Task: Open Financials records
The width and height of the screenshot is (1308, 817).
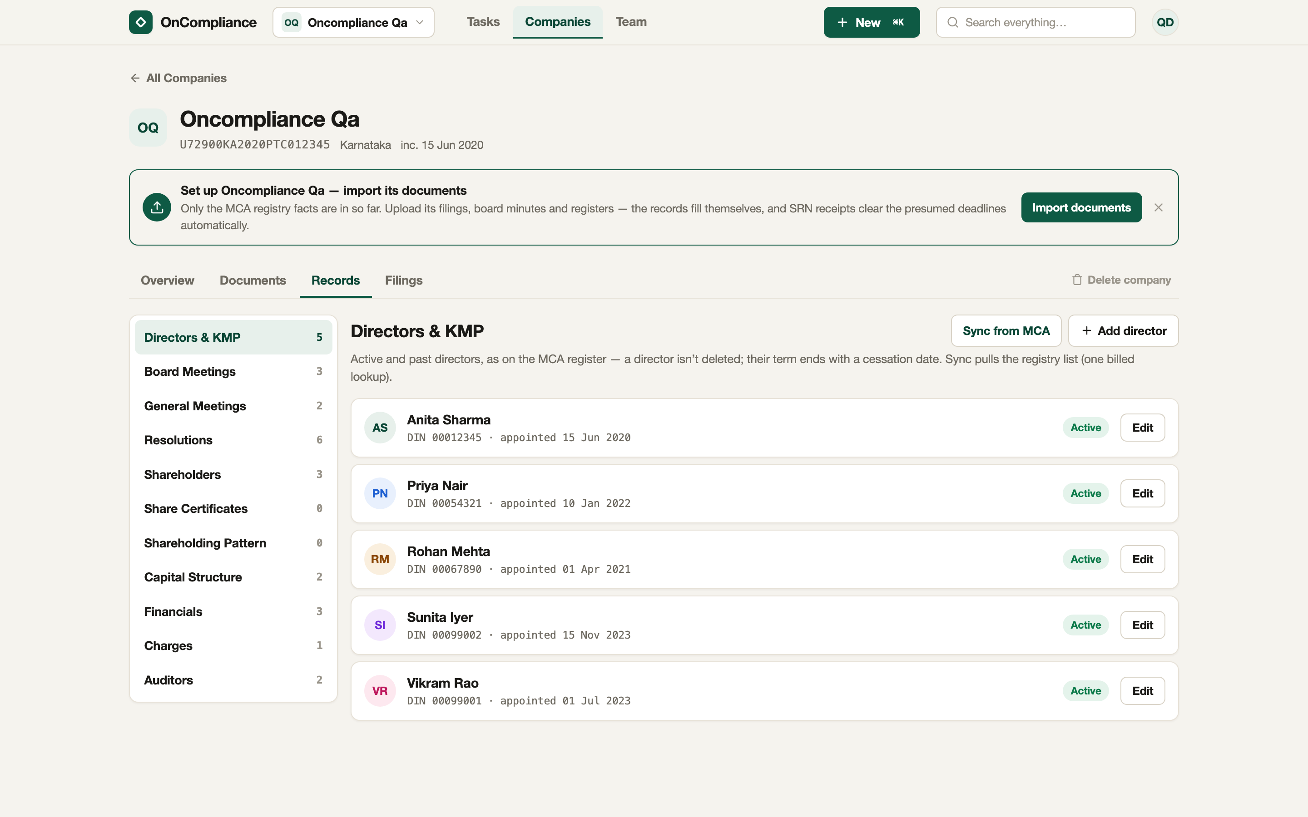Action: point(233,612)
